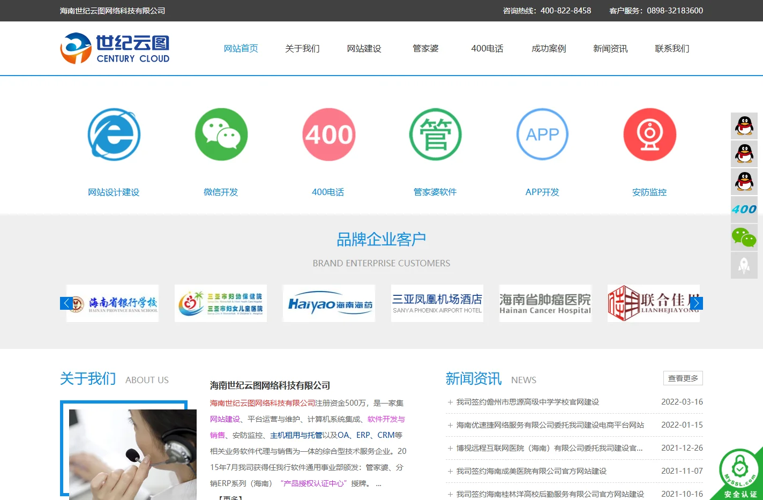Click the rocket back-to-top icon
Screen dimensions: 763x500
coord(744,265)
